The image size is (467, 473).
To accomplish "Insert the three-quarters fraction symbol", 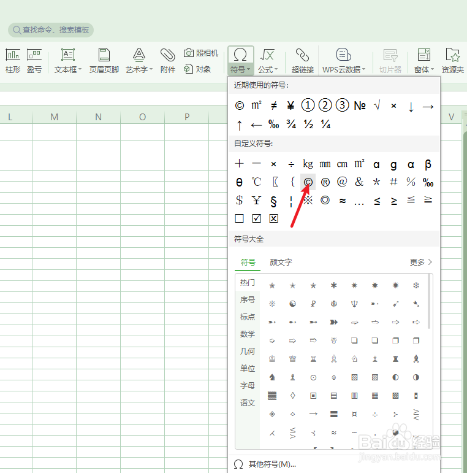I will coord(291,124).
